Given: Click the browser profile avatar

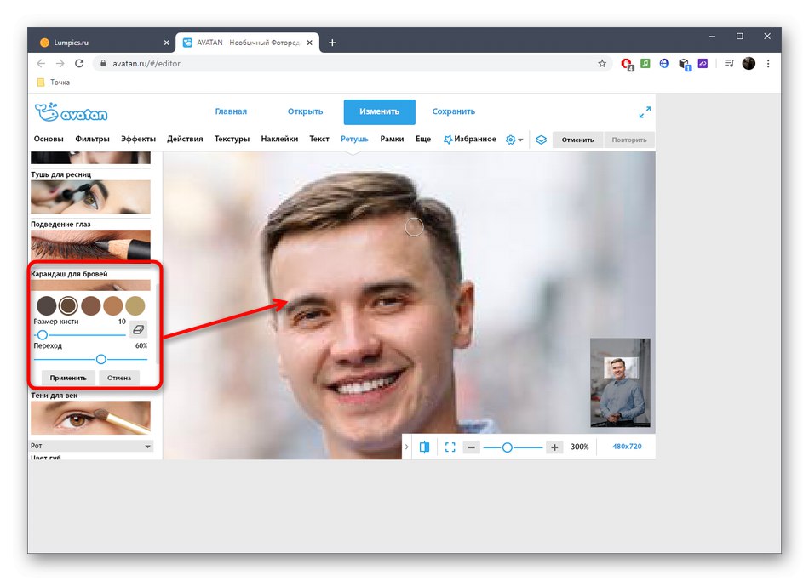Looking at the screenshot, I should pos(749,64).
